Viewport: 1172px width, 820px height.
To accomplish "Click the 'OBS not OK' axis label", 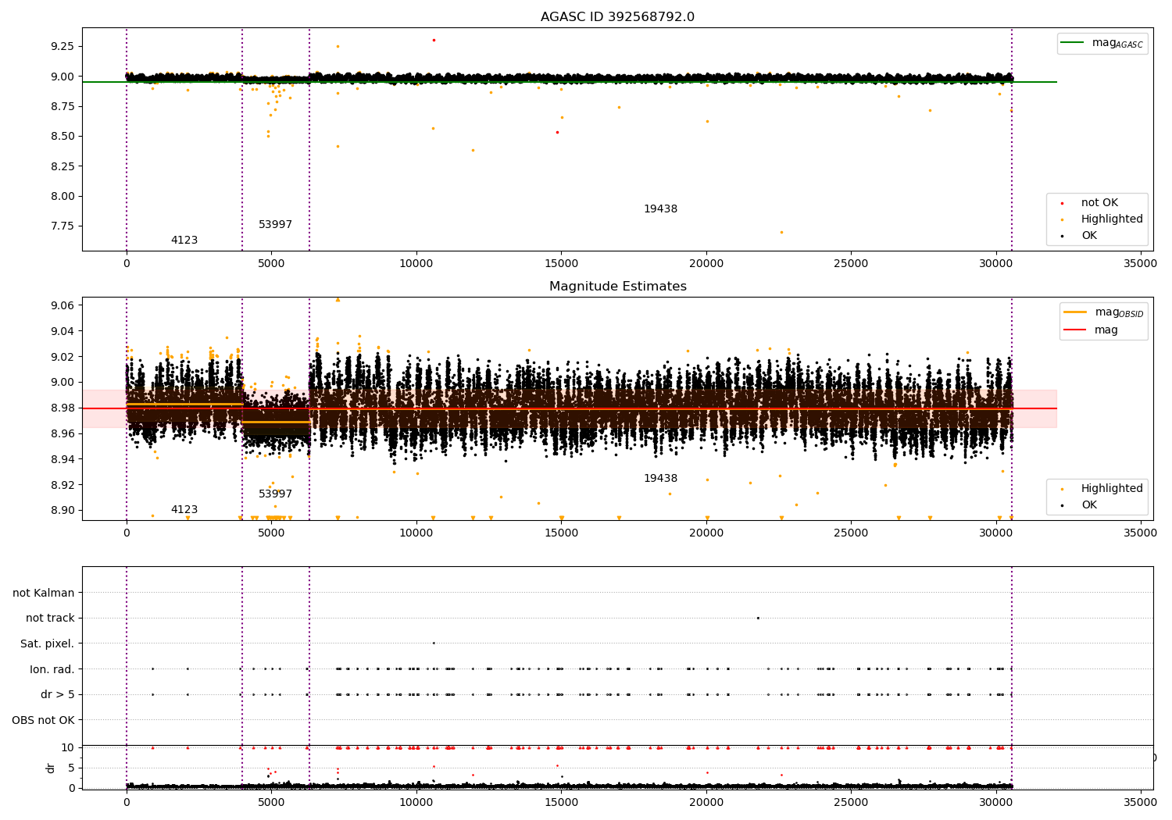I will [x=43, y=720].
